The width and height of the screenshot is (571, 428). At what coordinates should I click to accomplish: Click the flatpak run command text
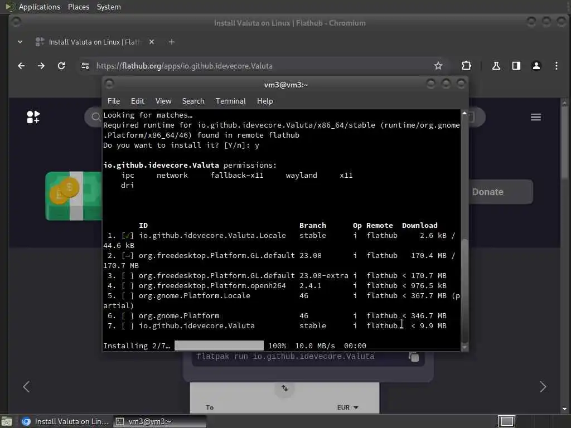point(285,356)
